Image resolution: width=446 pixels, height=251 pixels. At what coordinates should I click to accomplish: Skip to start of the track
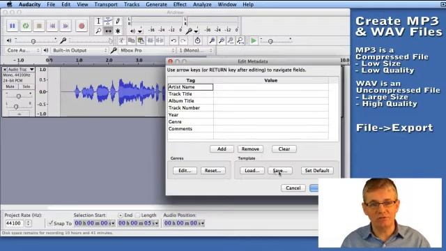point(52,26)
